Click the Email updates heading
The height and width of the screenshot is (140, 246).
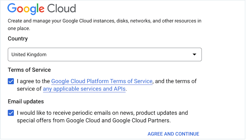[26, 102]
